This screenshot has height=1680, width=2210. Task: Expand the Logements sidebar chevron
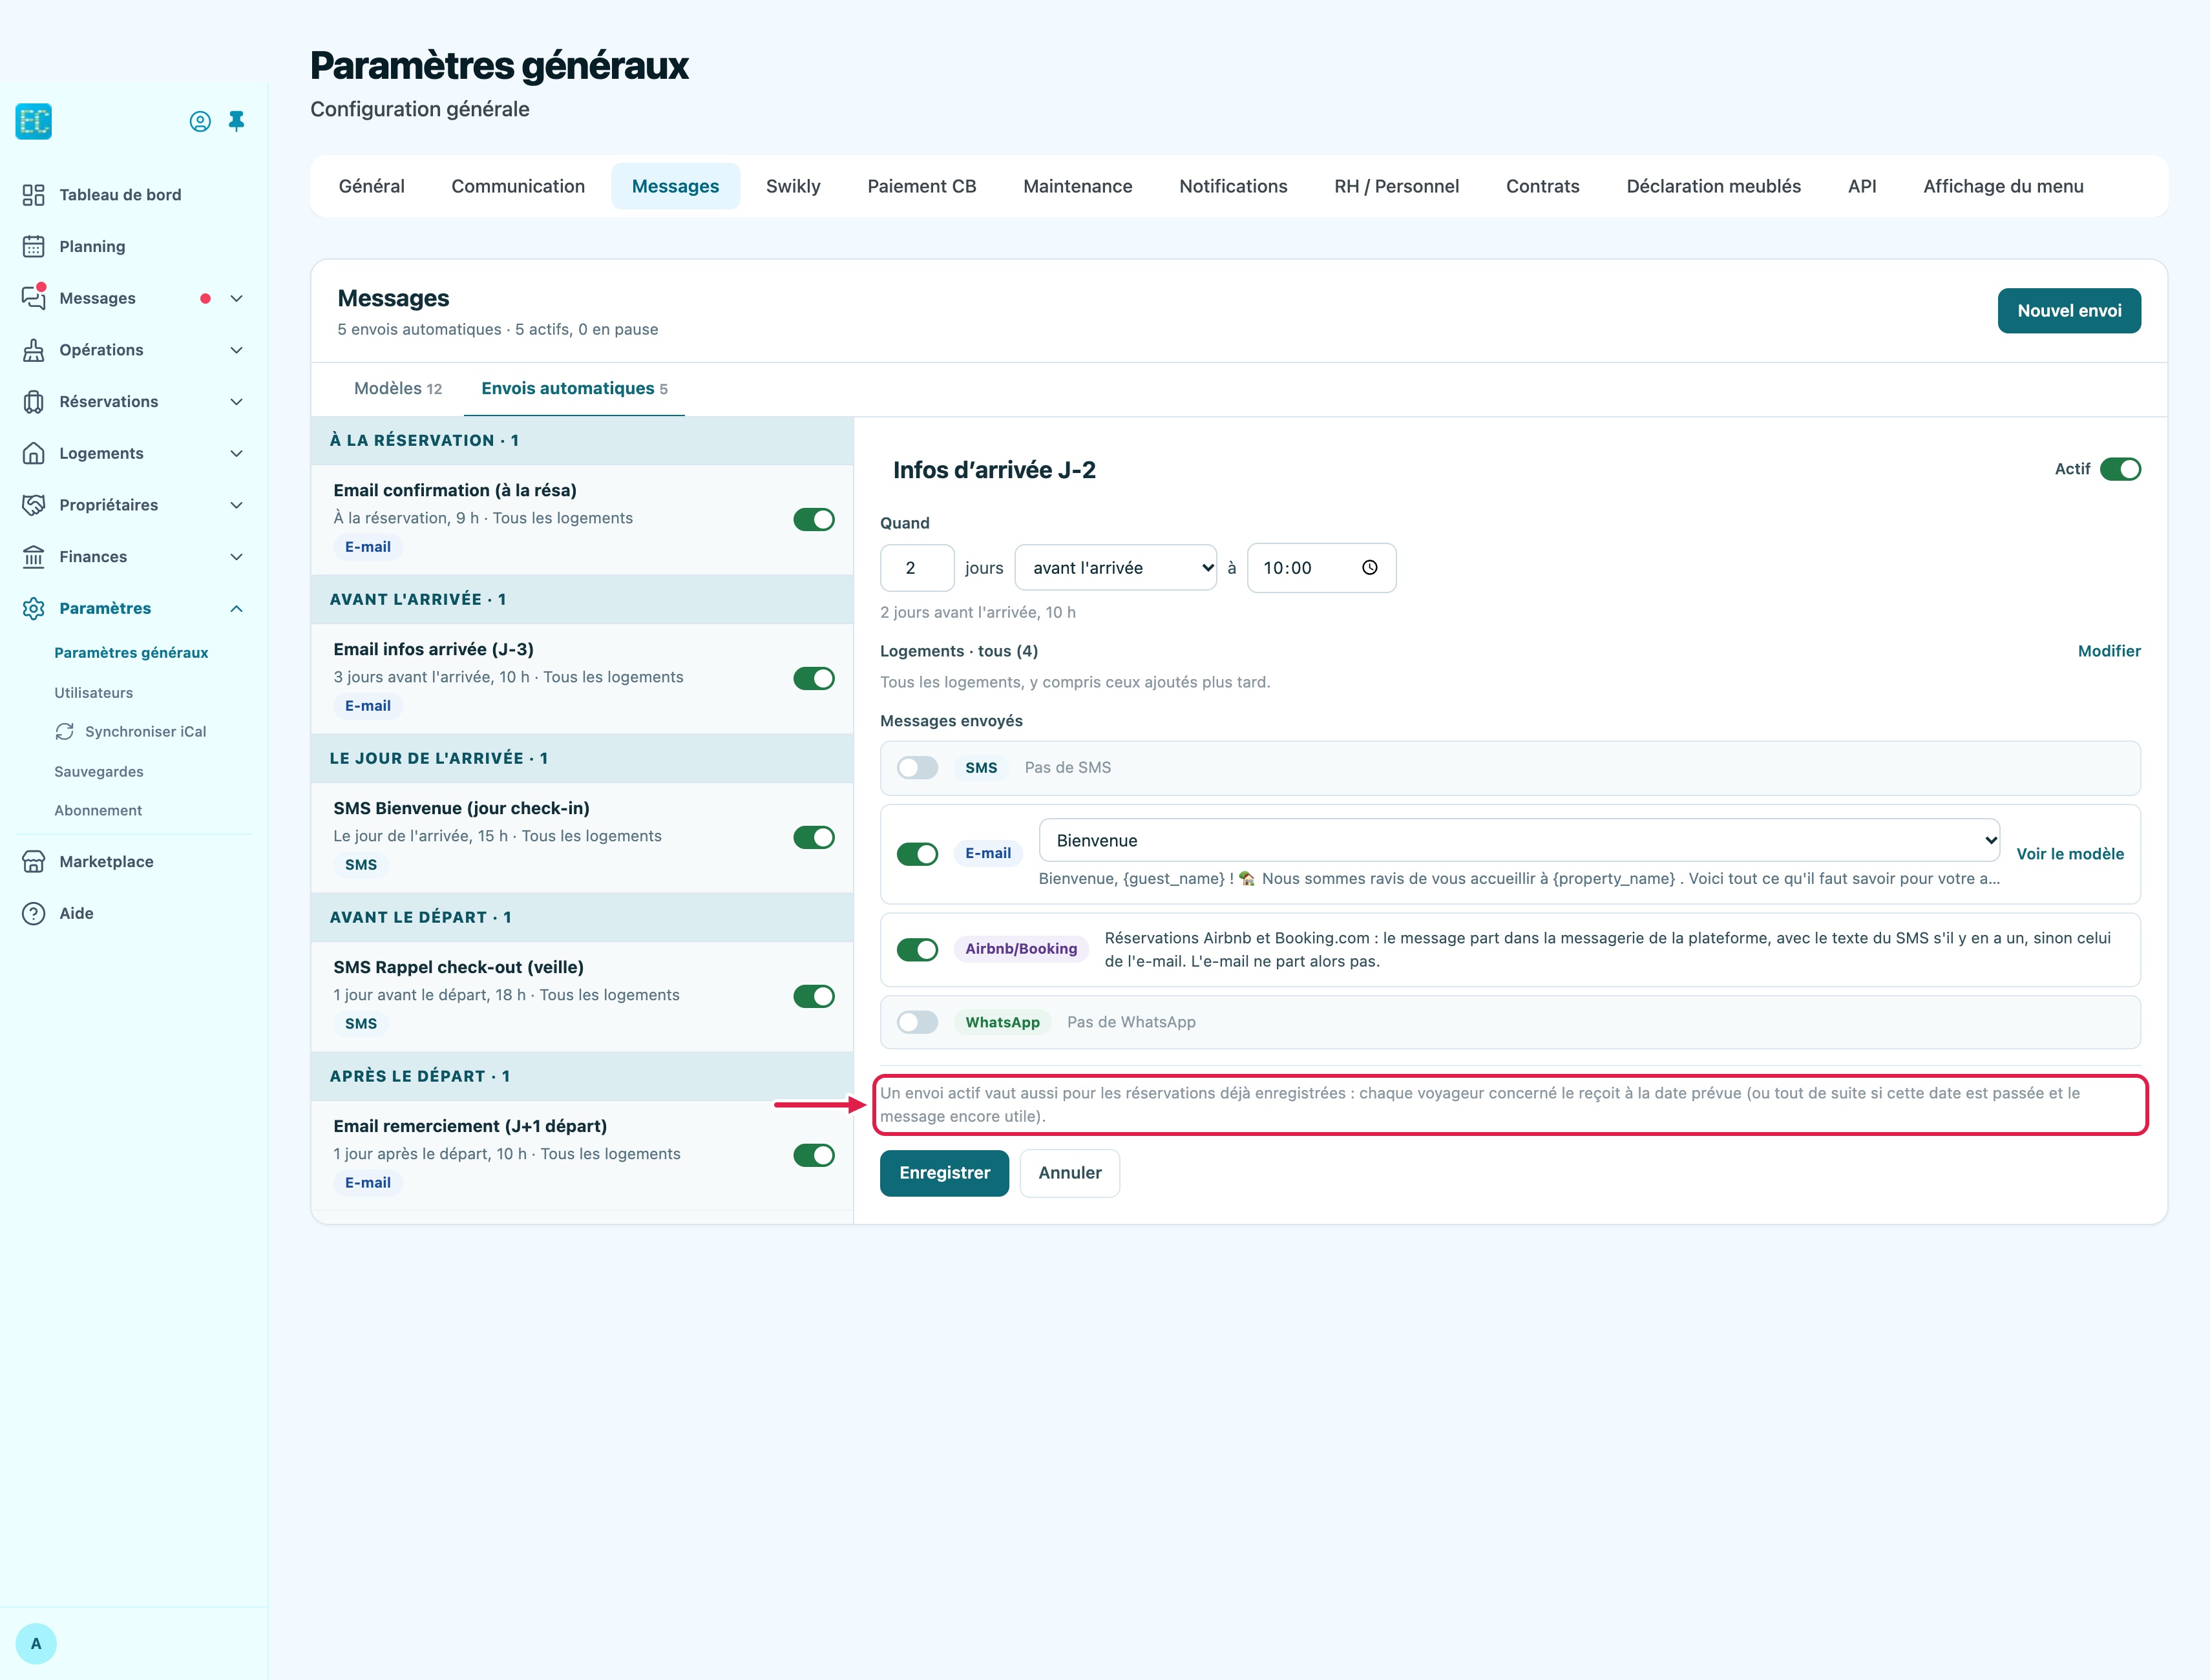click(237, 453)
